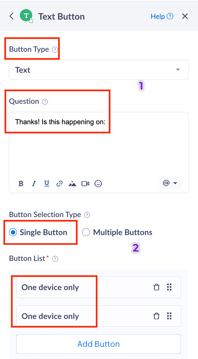Insert a hyperlink using link icon
198x359 pixels.
point(59,184)
